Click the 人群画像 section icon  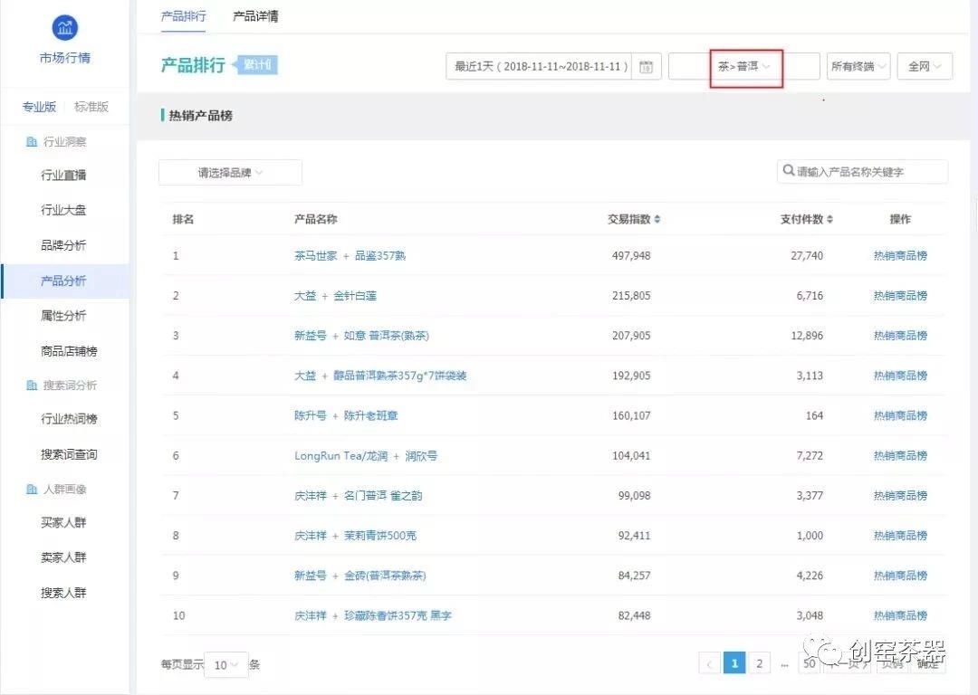click(x=31, y=490)
